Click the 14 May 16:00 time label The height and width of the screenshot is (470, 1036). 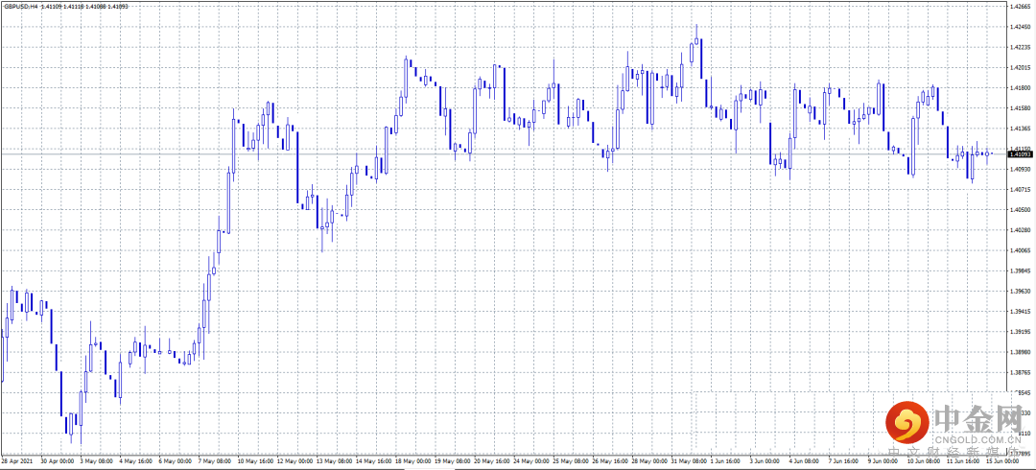click(374, 460)
